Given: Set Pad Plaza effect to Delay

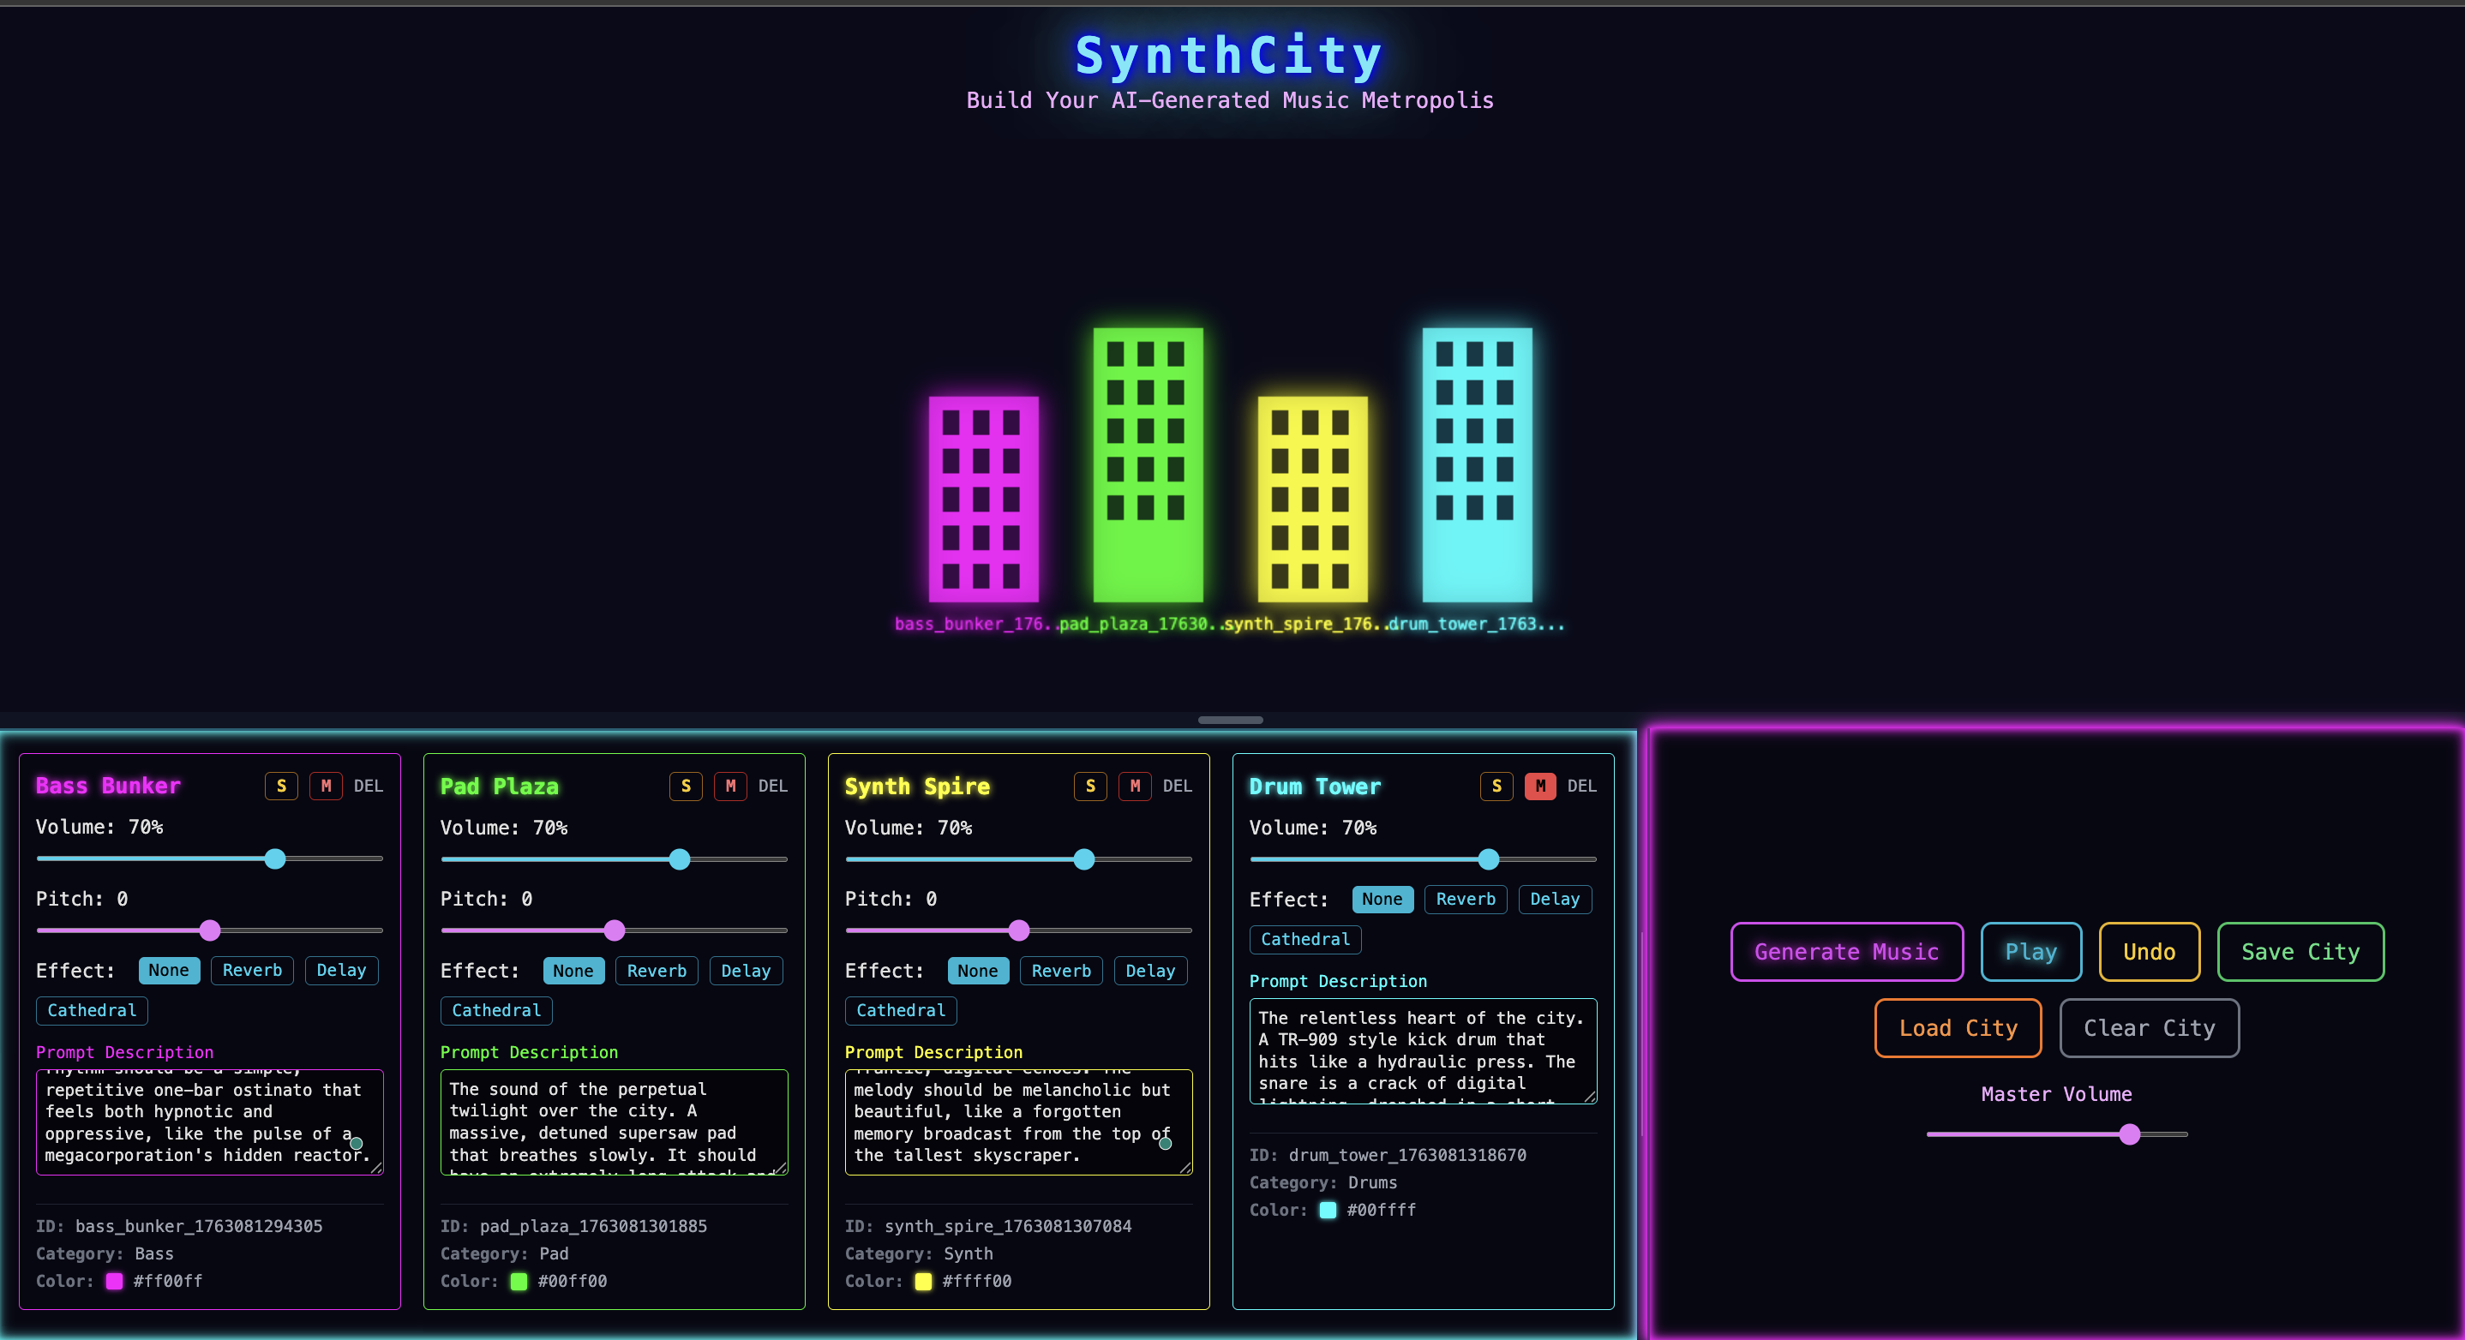Looking at the screenshot, I should pos(746,970).
